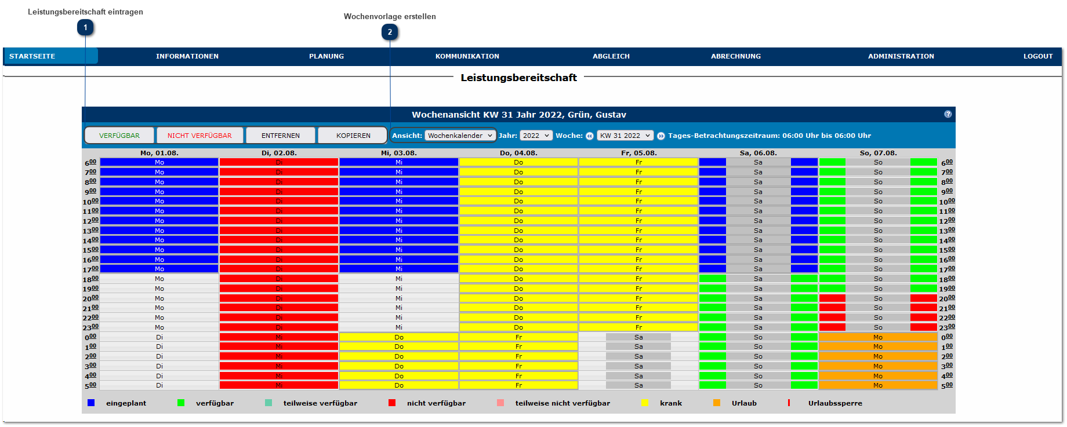The width and height of the screenshot is (1067, 427).
Task: Select the yellow Thursday cell at 15:00
Action: (518, 250)
